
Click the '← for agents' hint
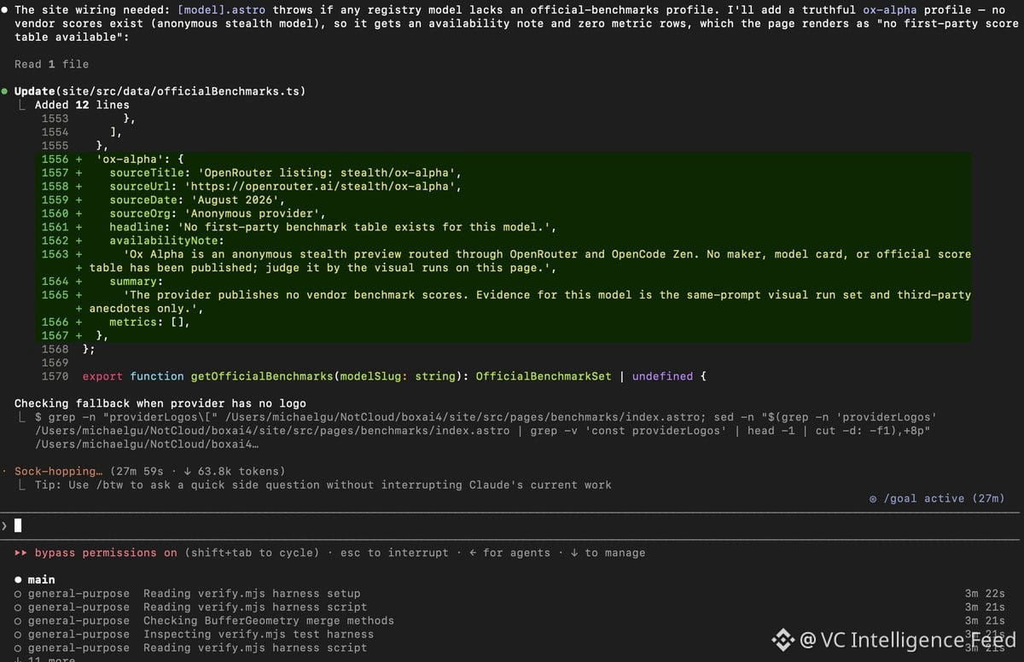coord(509,553)
